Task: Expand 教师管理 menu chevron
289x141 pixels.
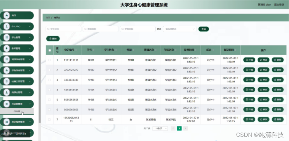Action: 30,49
